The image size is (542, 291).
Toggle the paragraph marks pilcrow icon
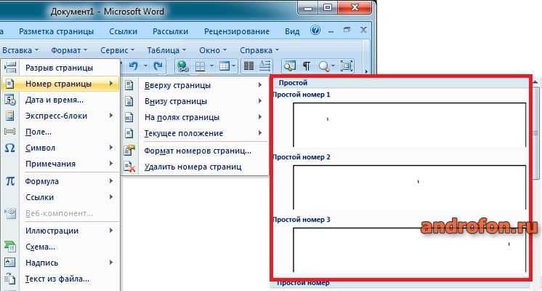coord(307,65)
